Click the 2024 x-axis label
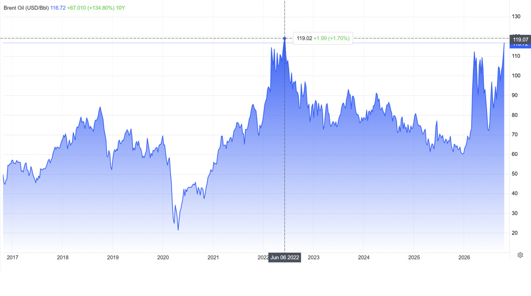This screenshot has height=296, width=531. (x=364, y=257)
